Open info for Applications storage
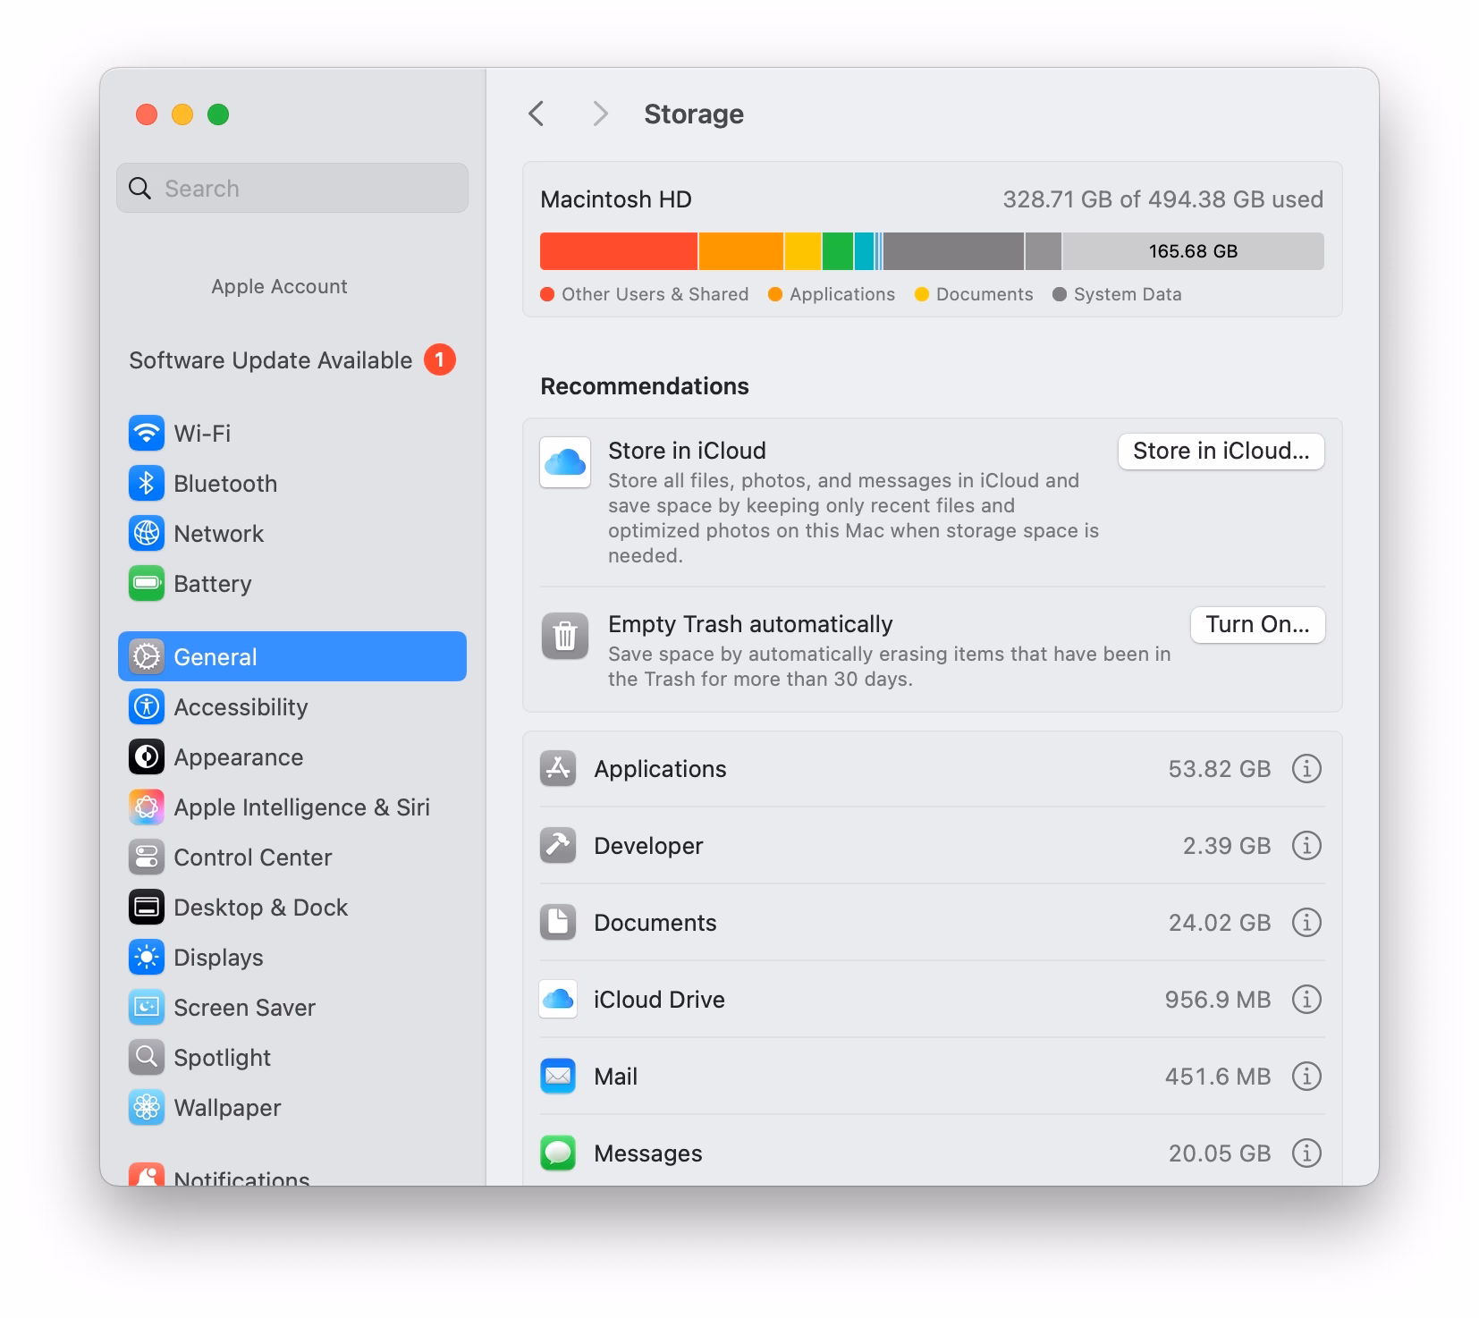The width and height of the screenshot is (1479, 1318). point(1306,768)
